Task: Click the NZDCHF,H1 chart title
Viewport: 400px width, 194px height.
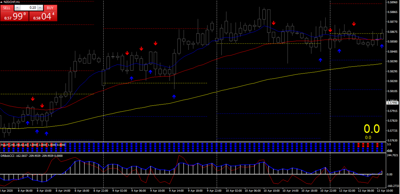Action: [x=12, y=2]
